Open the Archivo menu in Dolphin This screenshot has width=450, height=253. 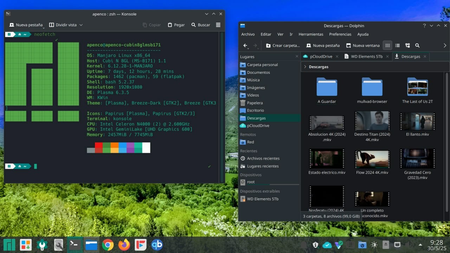coord(248,34)
